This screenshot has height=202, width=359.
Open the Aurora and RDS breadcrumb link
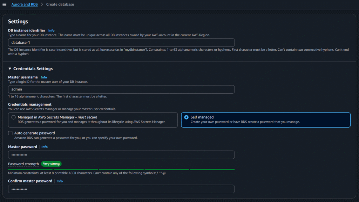coord(25,4)
